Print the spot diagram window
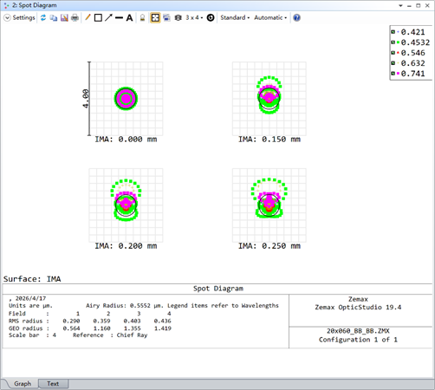Image resolution: width=435 pixels, height=390 pixels. coord(75,18)
